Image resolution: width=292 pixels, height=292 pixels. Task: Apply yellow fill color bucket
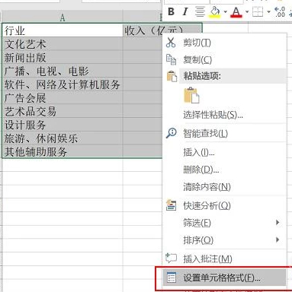(215, 11)
